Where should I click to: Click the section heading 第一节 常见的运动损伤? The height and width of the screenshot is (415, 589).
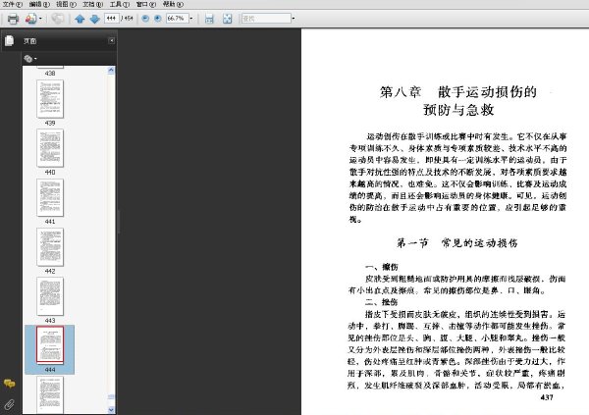(x=457, y=243)
